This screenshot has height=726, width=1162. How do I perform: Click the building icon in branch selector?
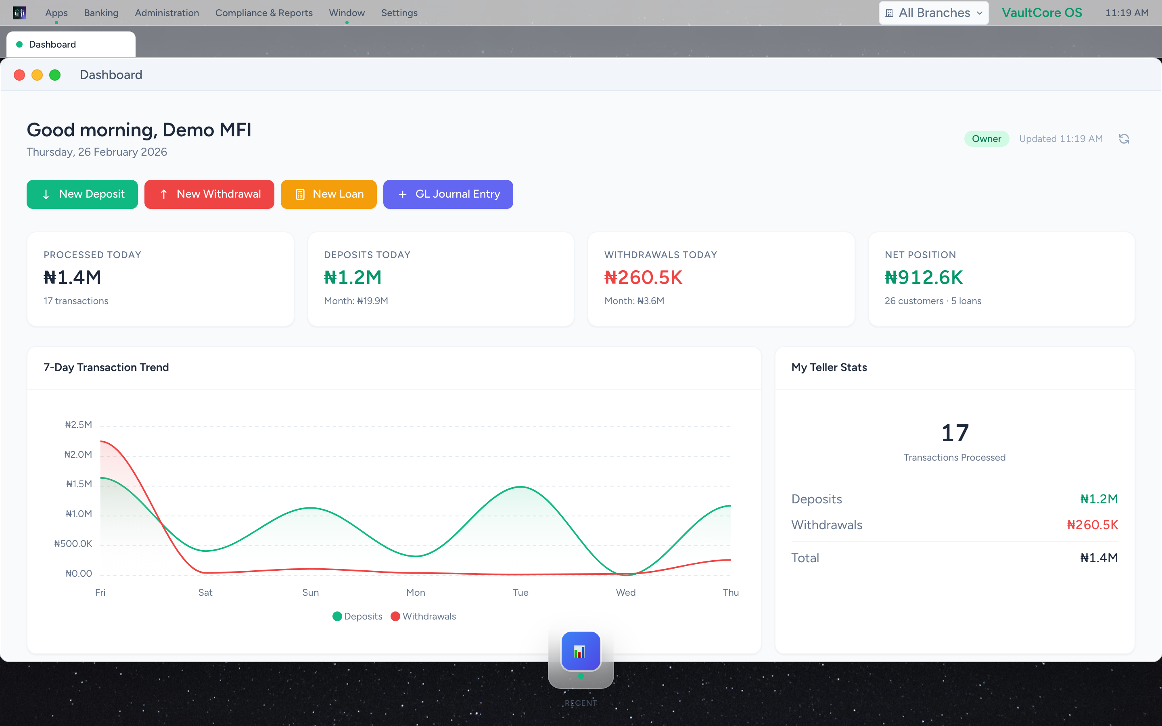[889, 13]
